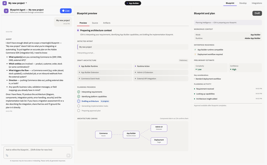Click the paperclip attachment icon
Screen dimensions: 267x165
(x=7, y=155)
